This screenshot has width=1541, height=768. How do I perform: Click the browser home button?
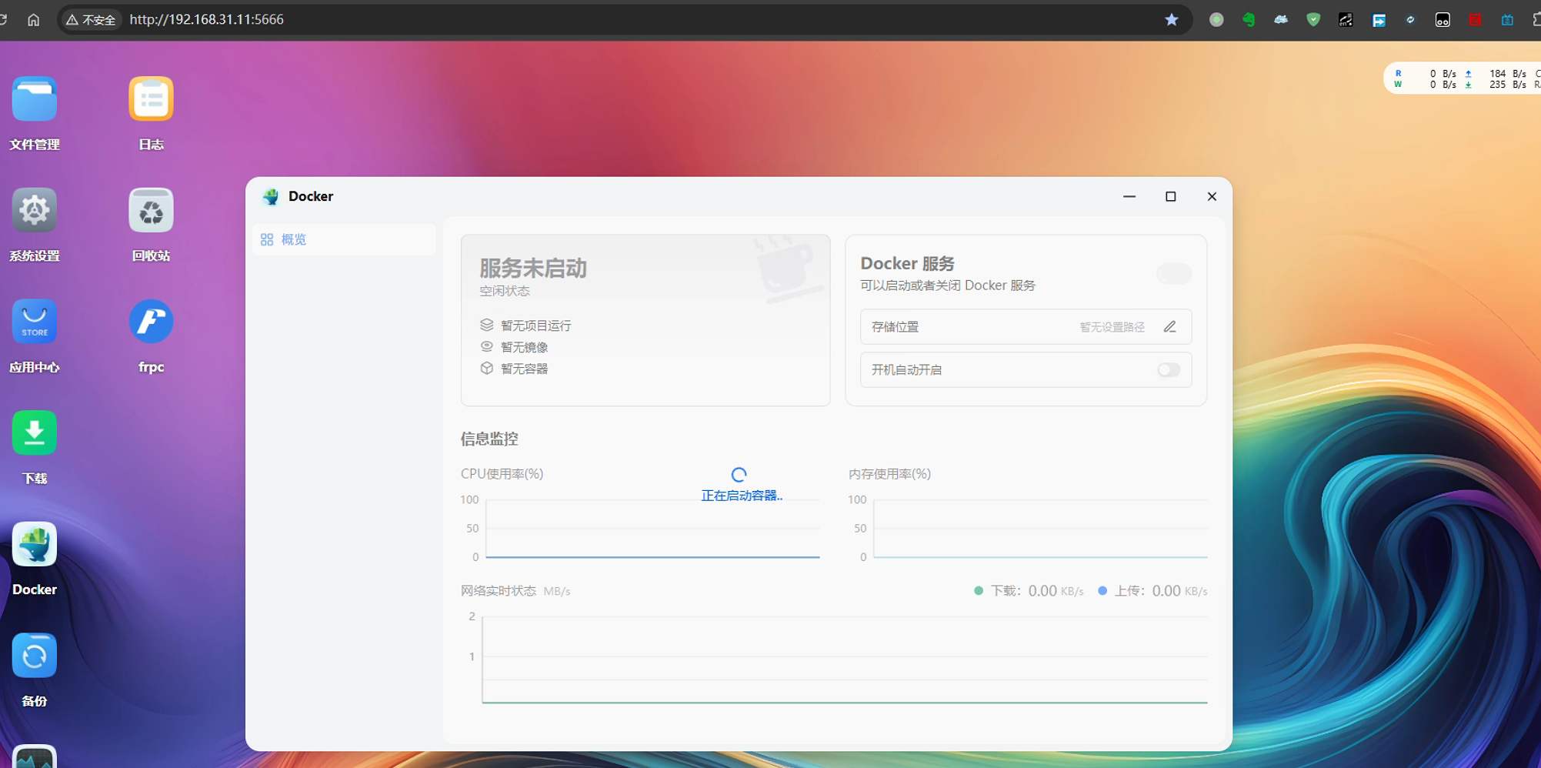(x=33, y=19)
